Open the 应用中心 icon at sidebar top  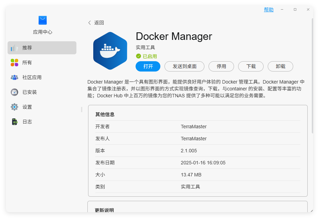click(x=42, y=20)
